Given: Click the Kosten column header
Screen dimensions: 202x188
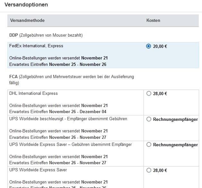Looking at the screenshot, I should [x=153, y=21].
